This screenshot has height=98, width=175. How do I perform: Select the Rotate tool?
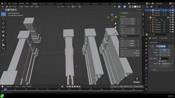click(x=3, y=27)
